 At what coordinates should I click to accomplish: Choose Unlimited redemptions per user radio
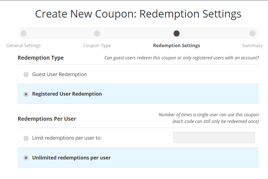(26, 158)
